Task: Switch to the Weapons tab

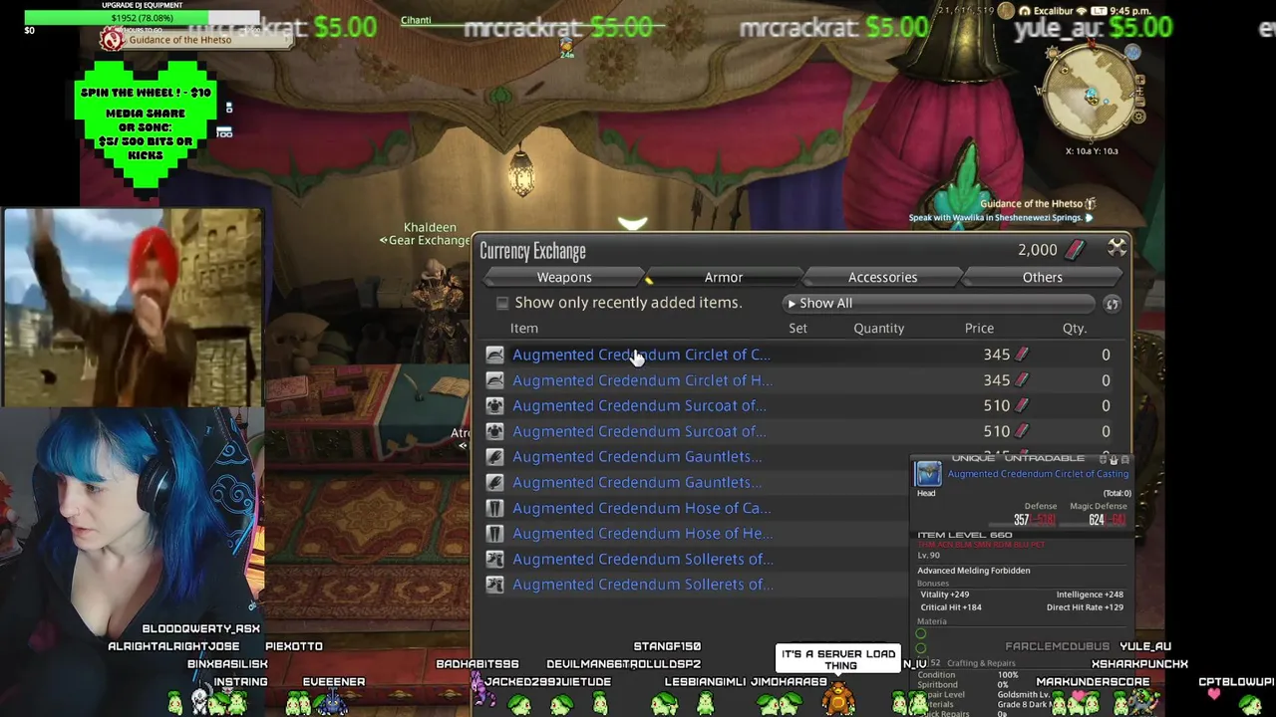Action: [564, 277]
